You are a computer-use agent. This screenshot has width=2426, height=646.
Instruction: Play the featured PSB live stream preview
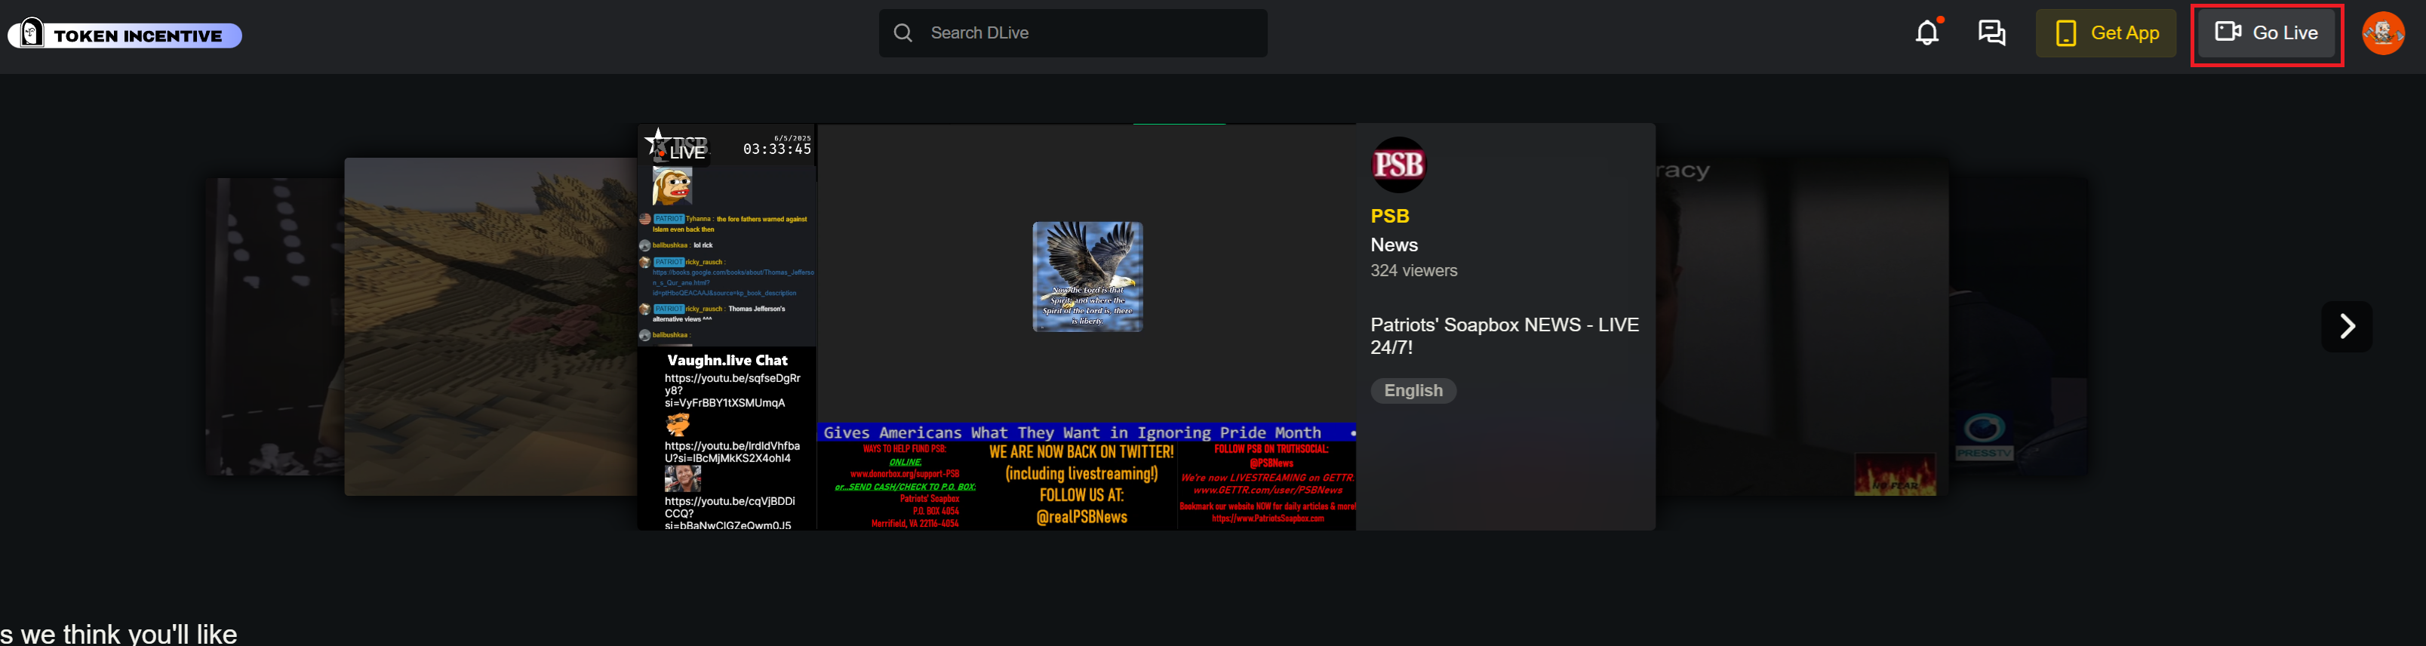coord(996,327)
